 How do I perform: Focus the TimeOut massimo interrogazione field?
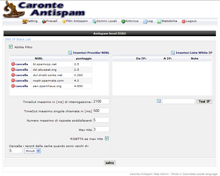101,102
